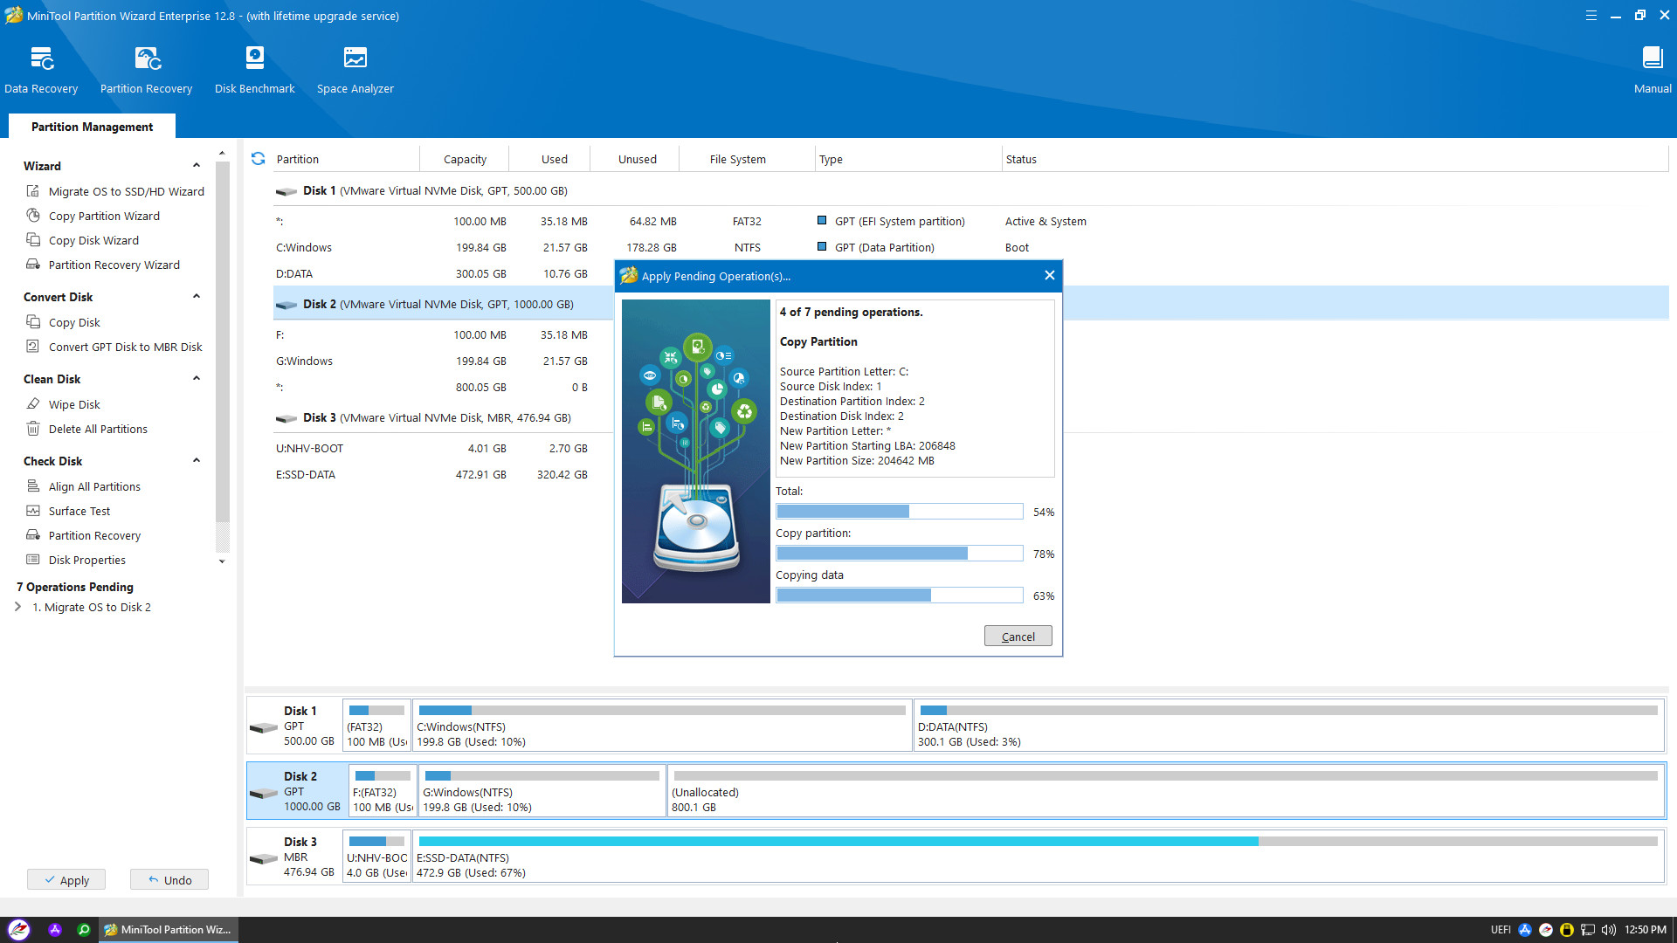This screenshot has height=943, width=1677.
Task: Click the Undo button
Action: 169,880
